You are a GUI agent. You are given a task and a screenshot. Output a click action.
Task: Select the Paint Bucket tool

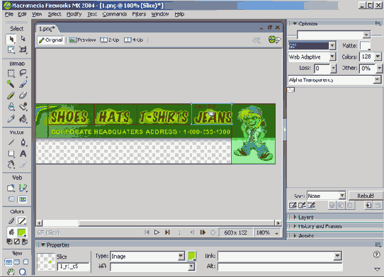(23, 119)
